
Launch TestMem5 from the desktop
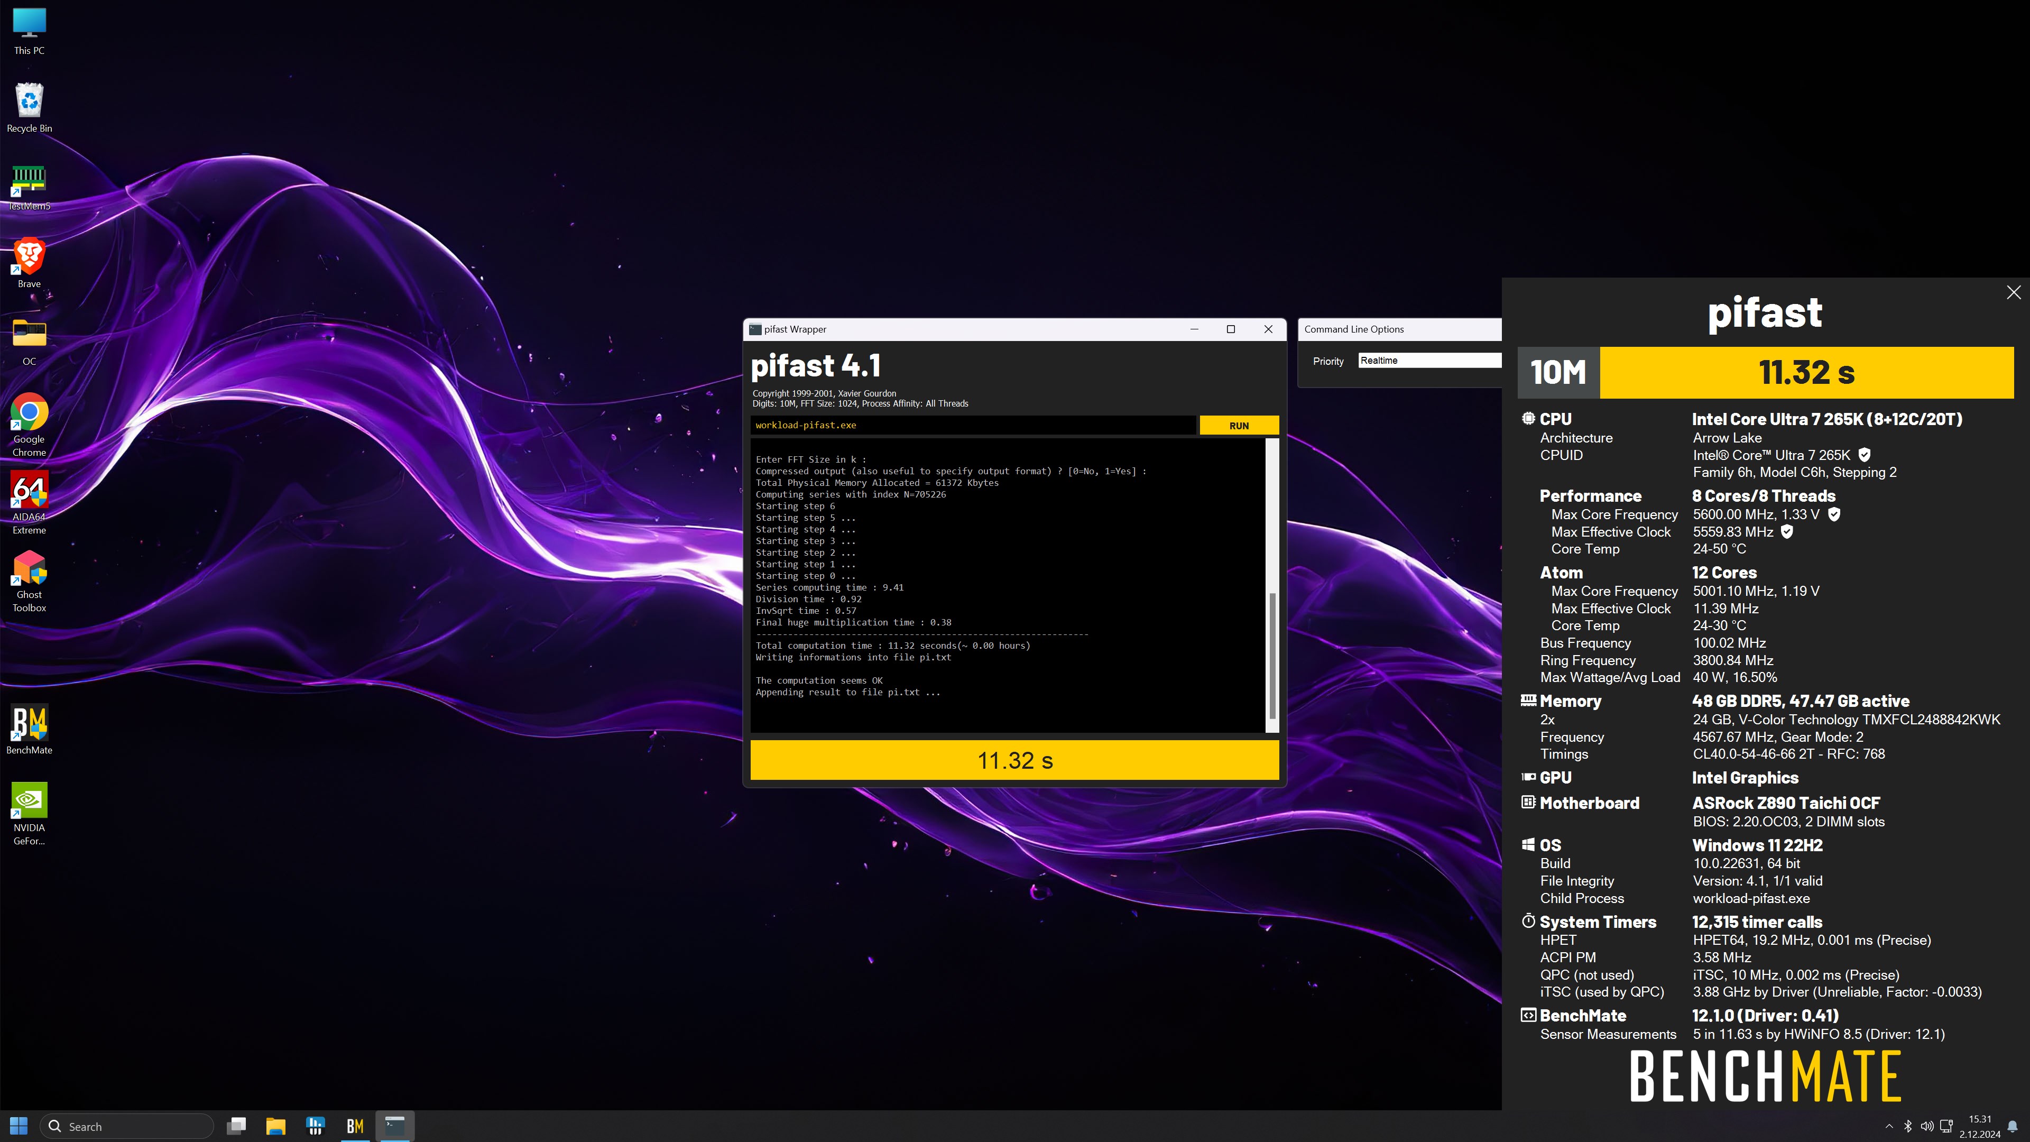(x=29, y=187)
